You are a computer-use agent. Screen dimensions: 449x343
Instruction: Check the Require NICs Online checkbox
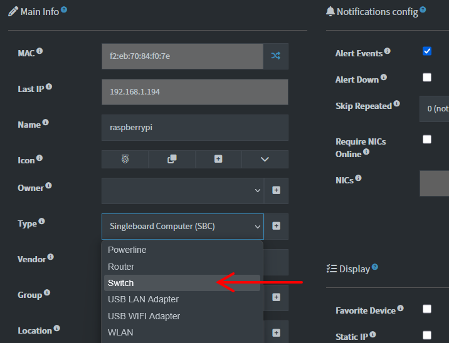pyautogui.click(x=427, y=140)
